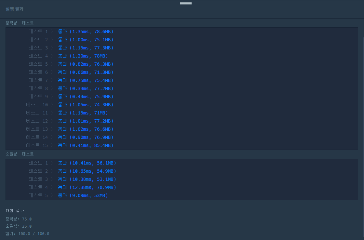
Task: Select the 효율성 테스트 section label
Action: pyautogui.click(x=20, y=154)
